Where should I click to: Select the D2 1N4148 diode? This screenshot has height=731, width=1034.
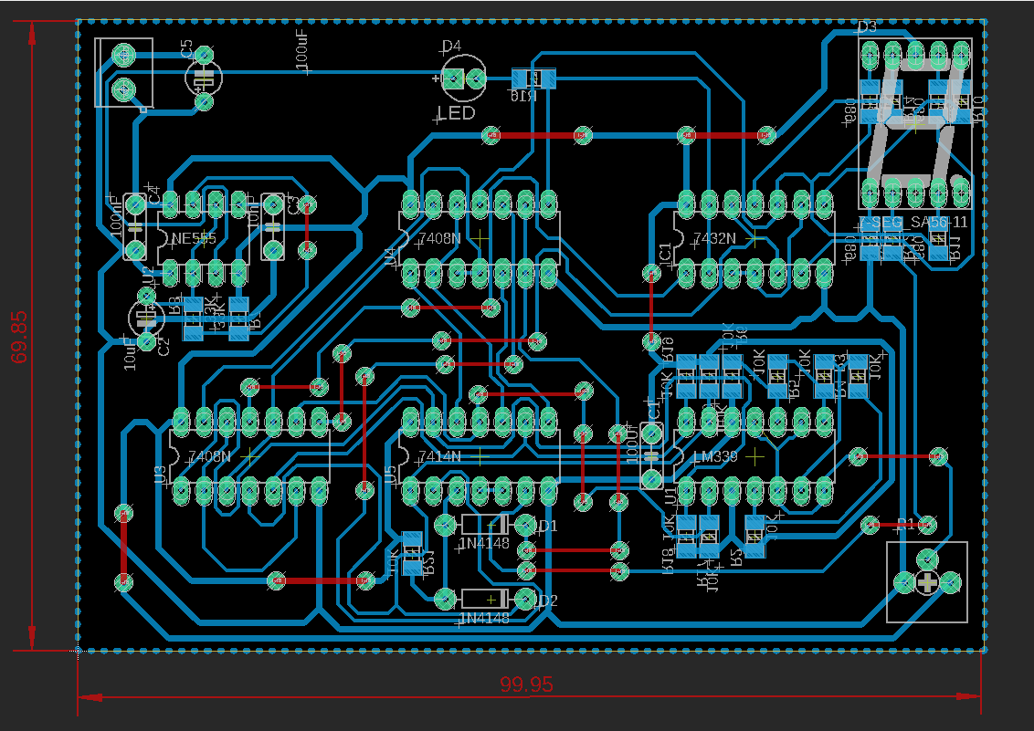484,599
